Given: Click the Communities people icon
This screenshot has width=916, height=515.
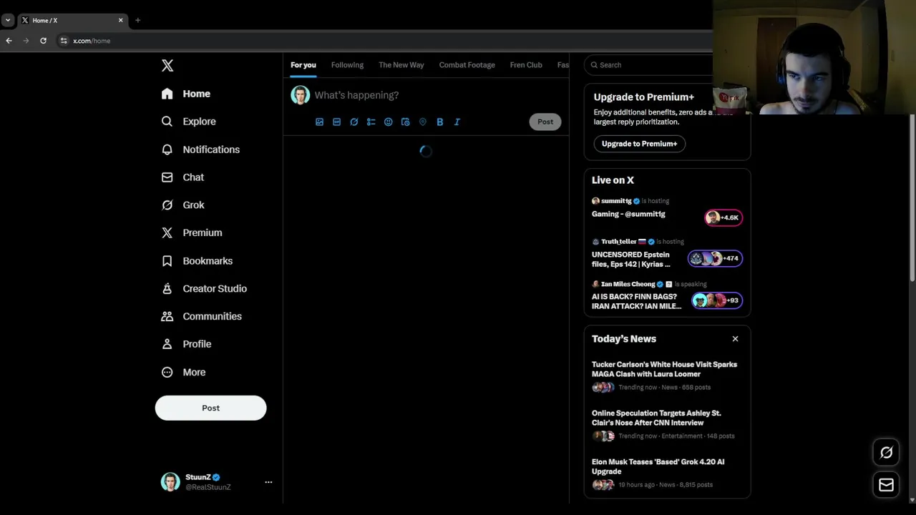Looking at the screenshot, I should click(167, 316).
